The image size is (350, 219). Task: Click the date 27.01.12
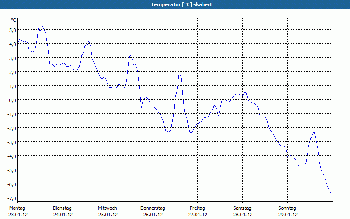point(198,215)
